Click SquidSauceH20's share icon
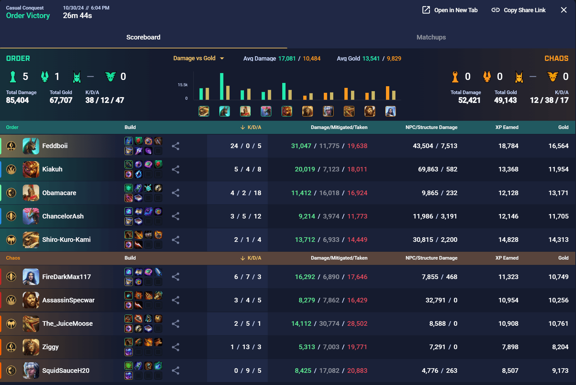 [x=176, y=371]
